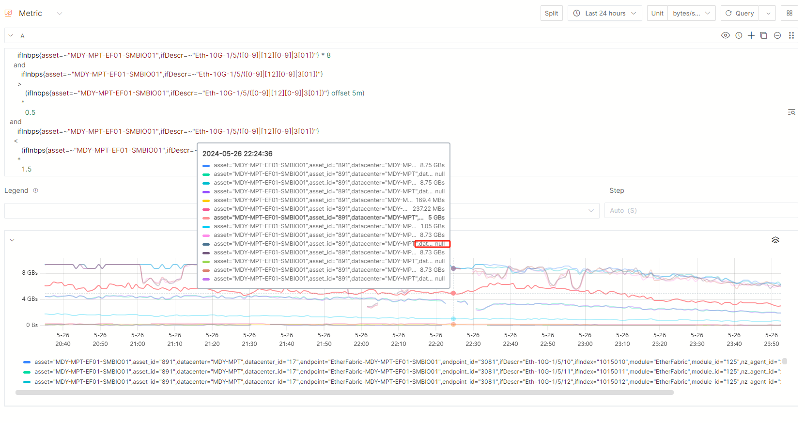Viewport: 805px width, 423px height.
Task: Click the Legend info help icon
Action: pyautogui.click(x=35, y=190)
